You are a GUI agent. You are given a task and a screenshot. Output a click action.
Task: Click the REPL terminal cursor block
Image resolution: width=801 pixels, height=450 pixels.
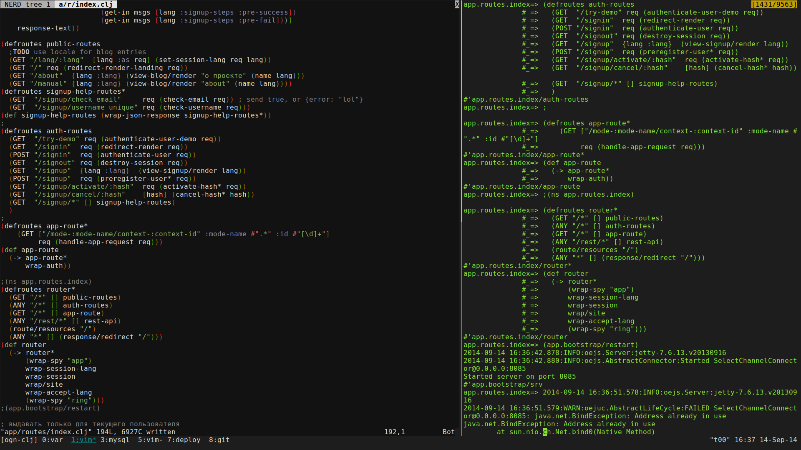click(544, 432)
